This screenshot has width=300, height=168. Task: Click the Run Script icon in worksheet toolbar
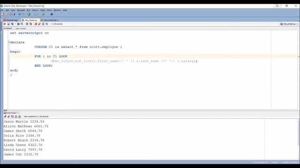[x=8, y=24]
